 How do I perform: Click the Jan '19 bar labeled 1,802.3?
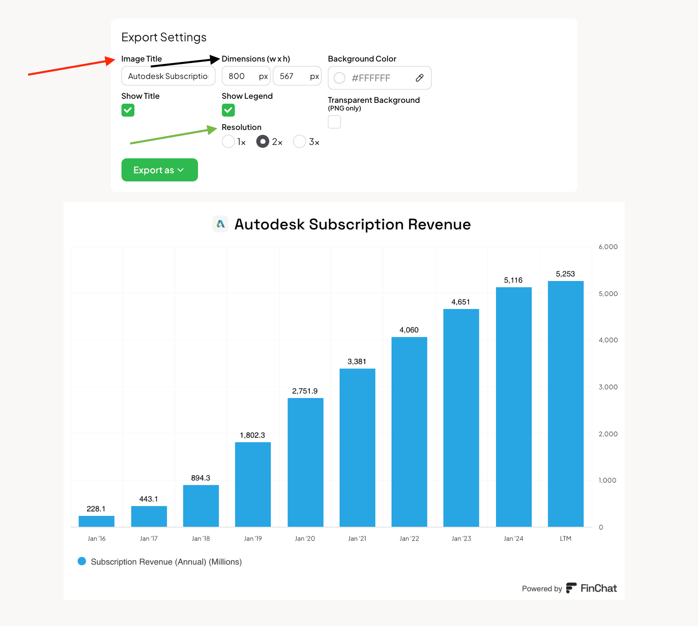(253, 484)
